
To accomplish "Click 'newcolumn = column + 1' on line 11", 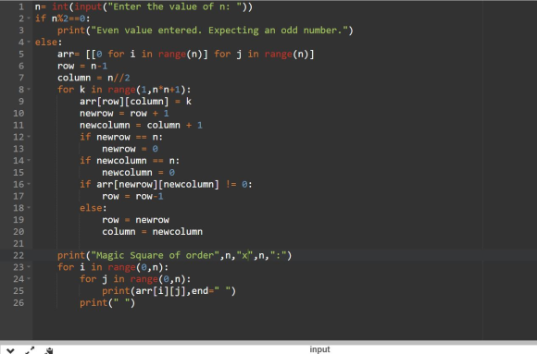I will pyautogui.click(x=141, y=125).
